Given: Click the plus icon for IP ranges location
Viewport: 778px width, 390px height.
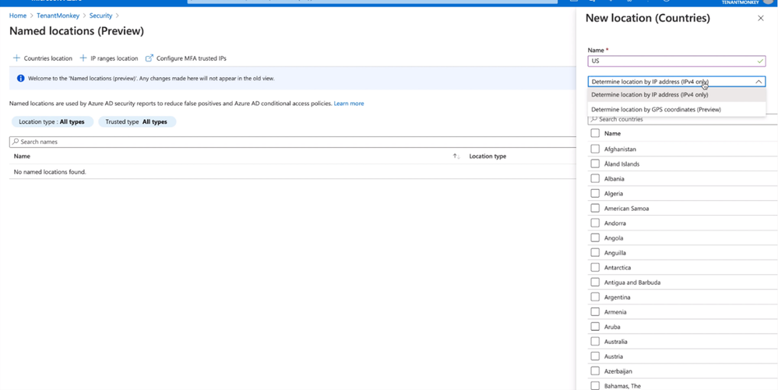Looking at the screenshot, I should [x=83, y=58].
